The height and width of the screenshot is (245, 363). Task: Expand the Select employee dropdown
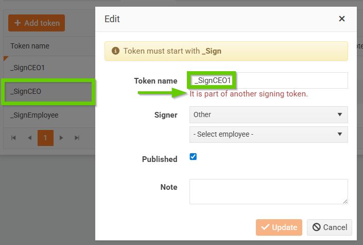(268, 134)
